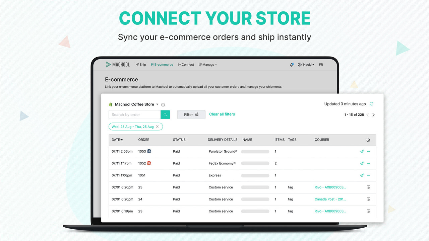
Task: Click the Clear all filters link
Action: [222, 114]
